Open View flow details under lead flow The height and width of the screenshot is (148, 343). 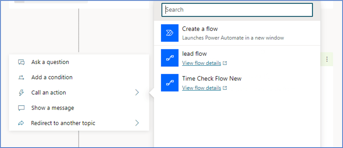(201, 63)
